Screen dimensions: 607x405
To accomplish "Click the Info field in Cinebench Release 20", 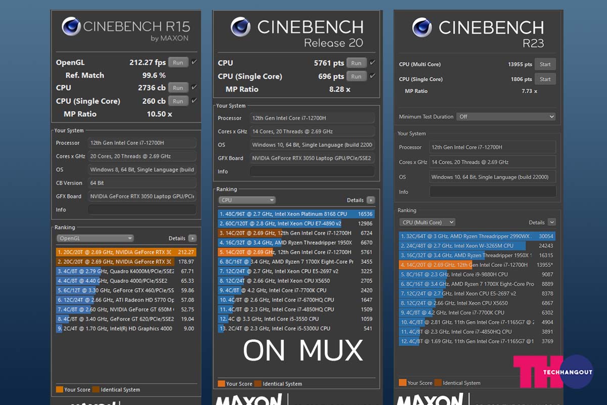I will [312, 171].
